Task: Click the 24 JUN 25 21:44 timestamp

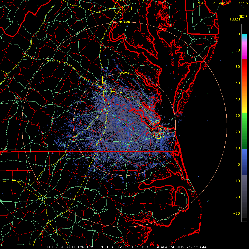Action: (188, 247)
